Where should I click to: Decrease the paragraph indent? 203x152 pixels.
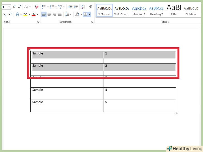[x=70, y=7]
